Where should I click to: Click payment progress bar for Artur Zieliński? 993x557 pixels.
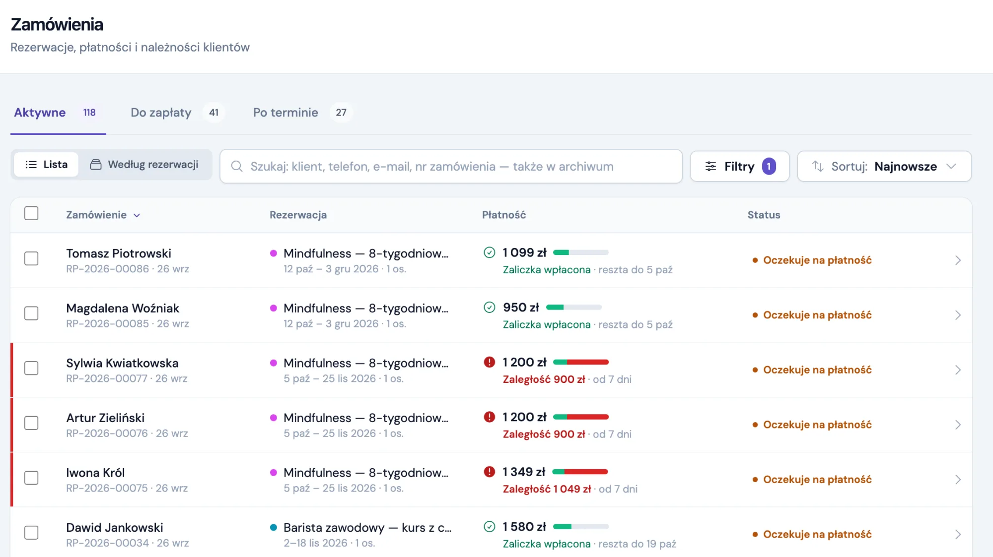click(x=580, y=417)
